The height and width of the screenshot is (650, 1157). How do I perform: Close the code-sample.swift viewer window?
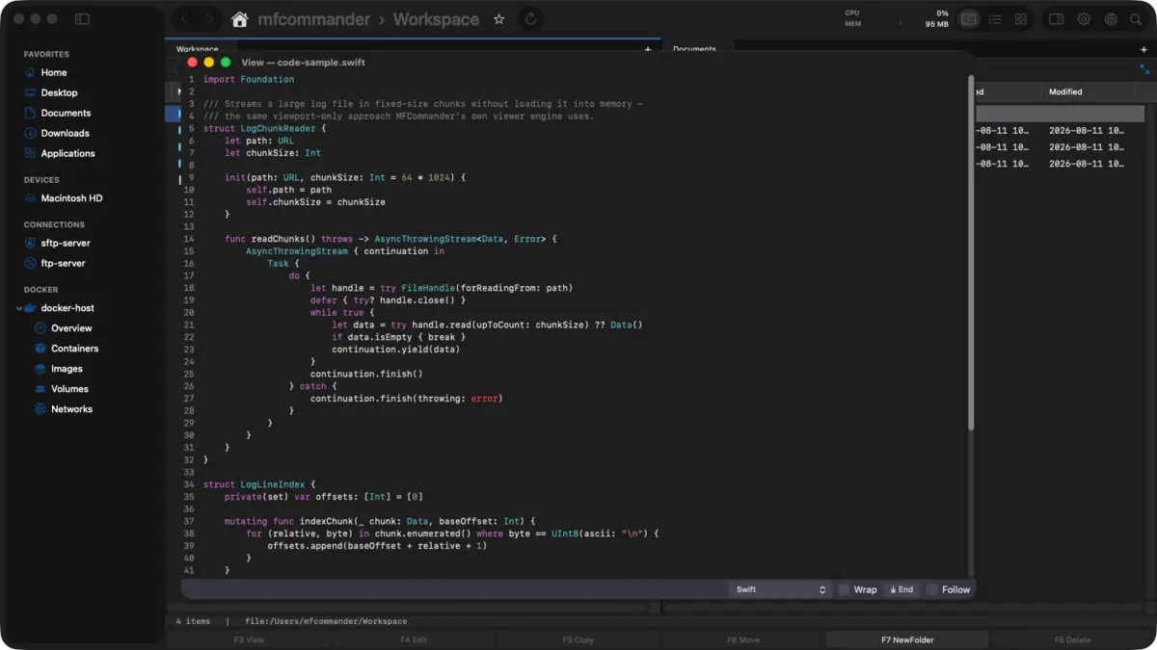click(x=192, y=62)
